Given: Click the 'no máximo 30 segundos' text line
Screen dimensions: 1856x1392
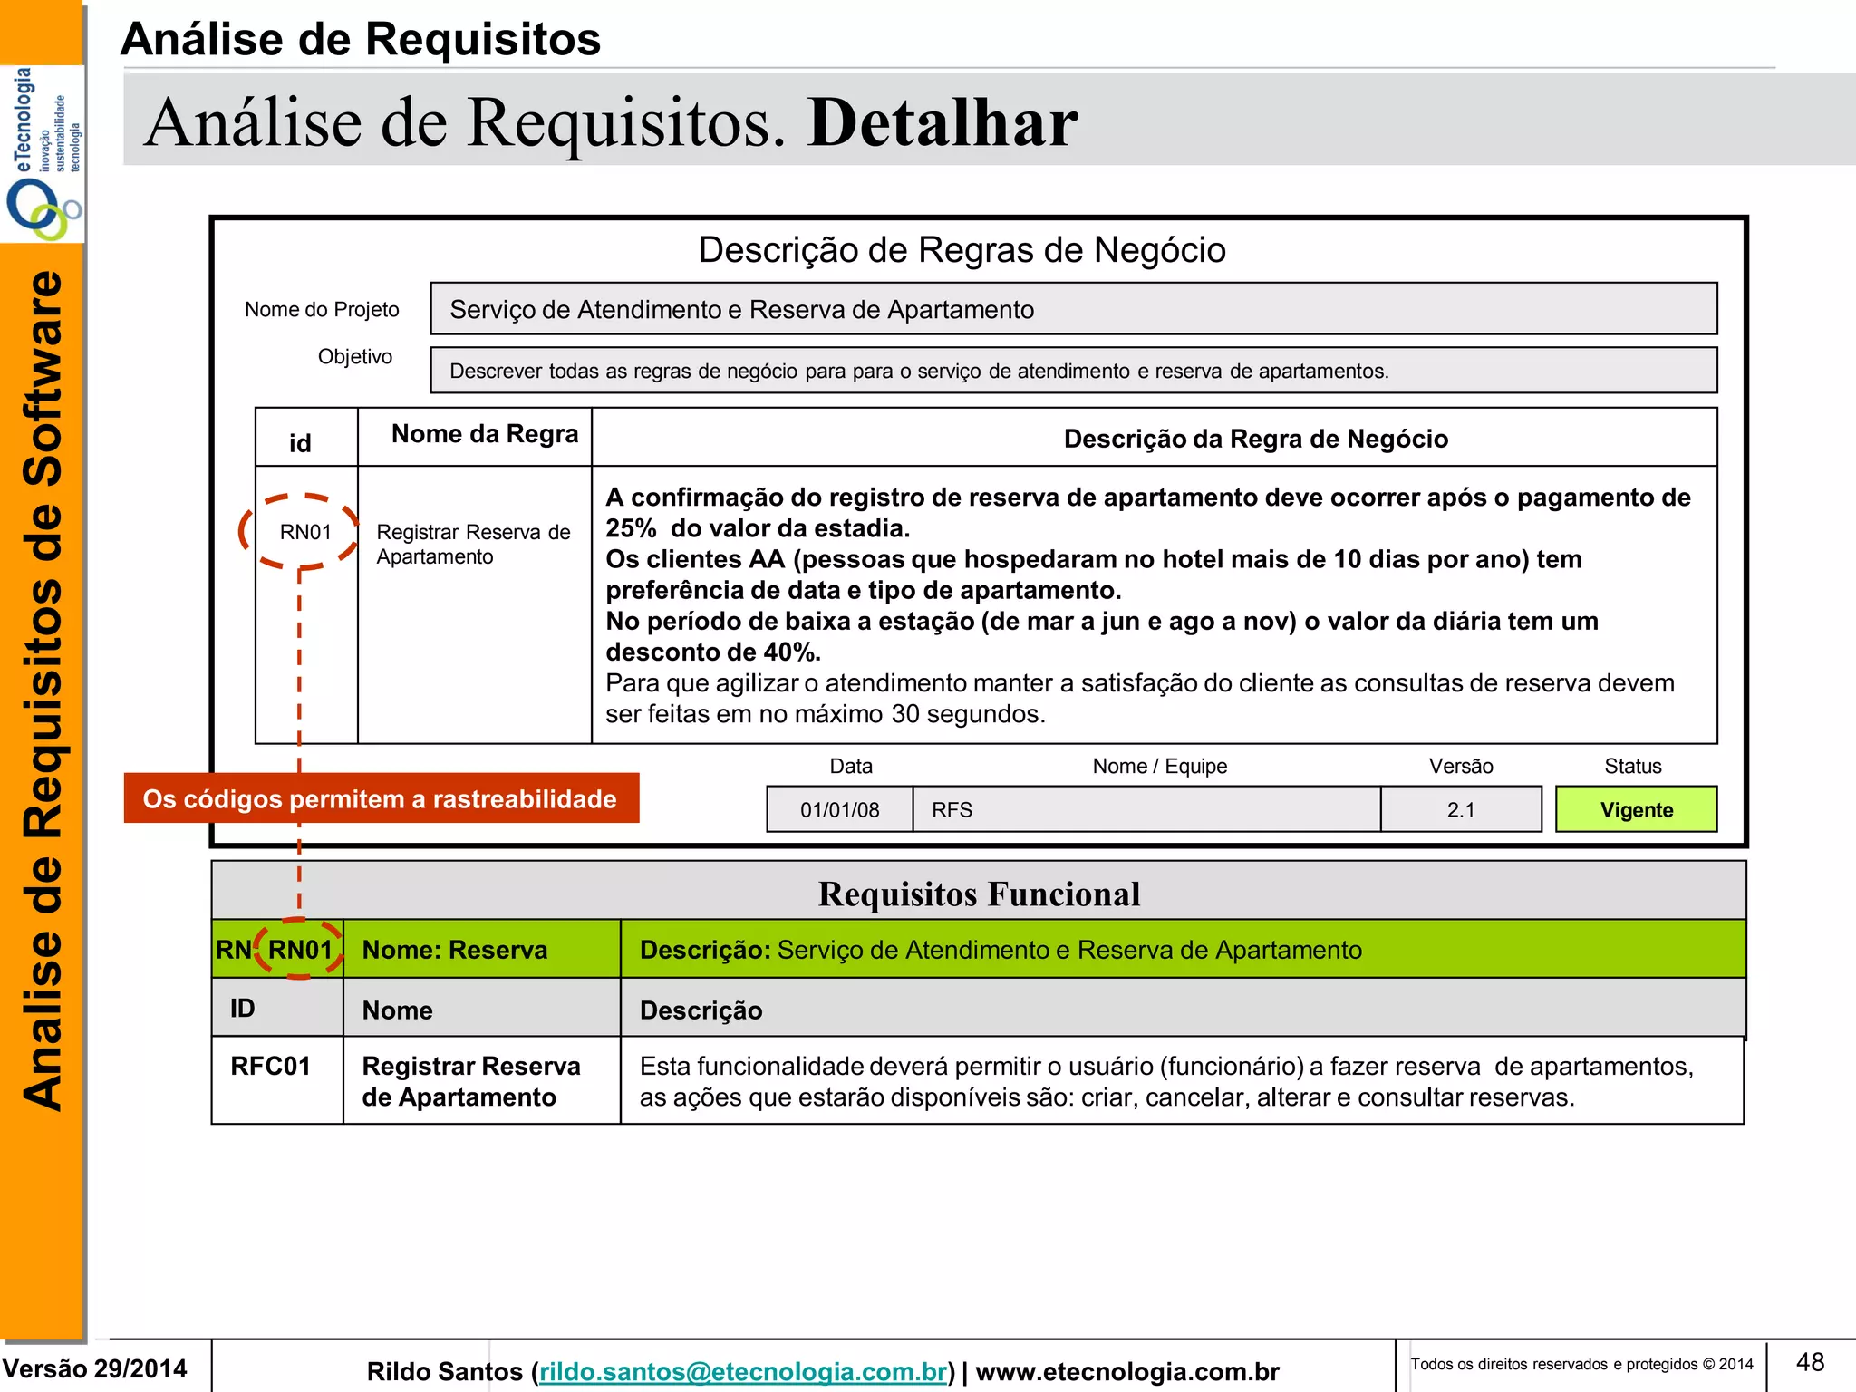Looking at the screenshot, I should (x=826, y=714).
